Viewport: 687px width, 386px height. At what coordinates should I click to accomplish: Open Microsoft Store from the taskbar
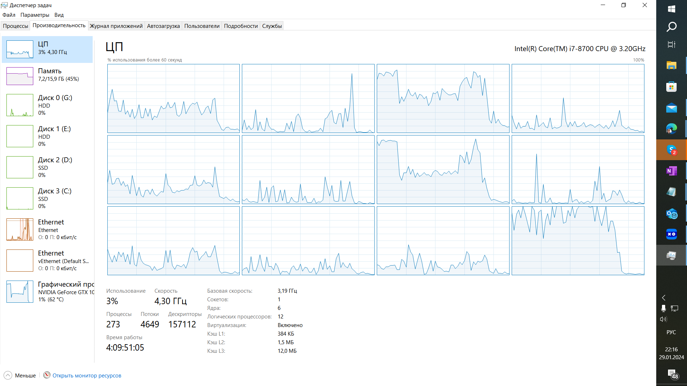[671, 86]
